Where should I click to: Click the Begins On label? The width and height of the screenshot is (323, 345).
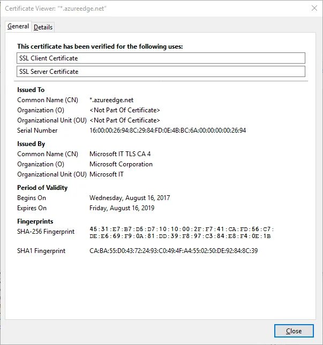pos(32,198)
